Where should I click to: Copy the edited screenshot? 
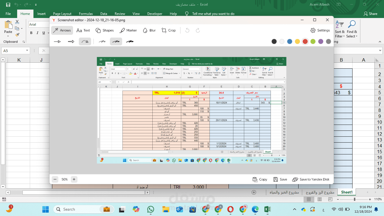(260, 179)
